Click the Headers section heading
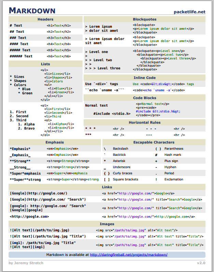 45,19
